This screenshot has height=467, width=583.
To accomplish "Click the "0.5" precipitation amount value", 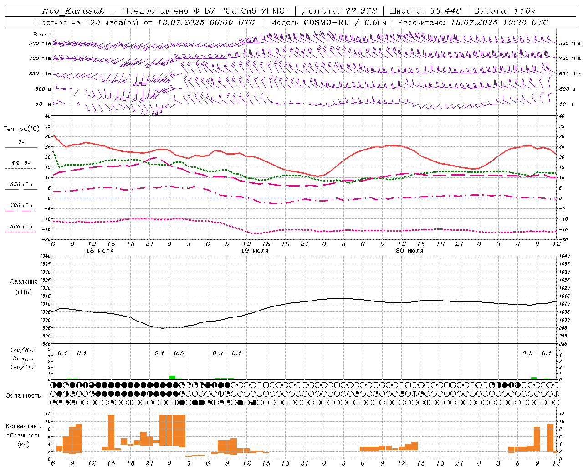I will pos(179,353).
